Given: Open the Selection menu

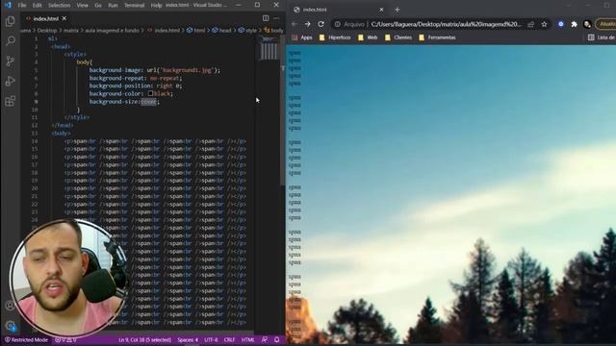Looking at the screenshot, I should (60, 5).
